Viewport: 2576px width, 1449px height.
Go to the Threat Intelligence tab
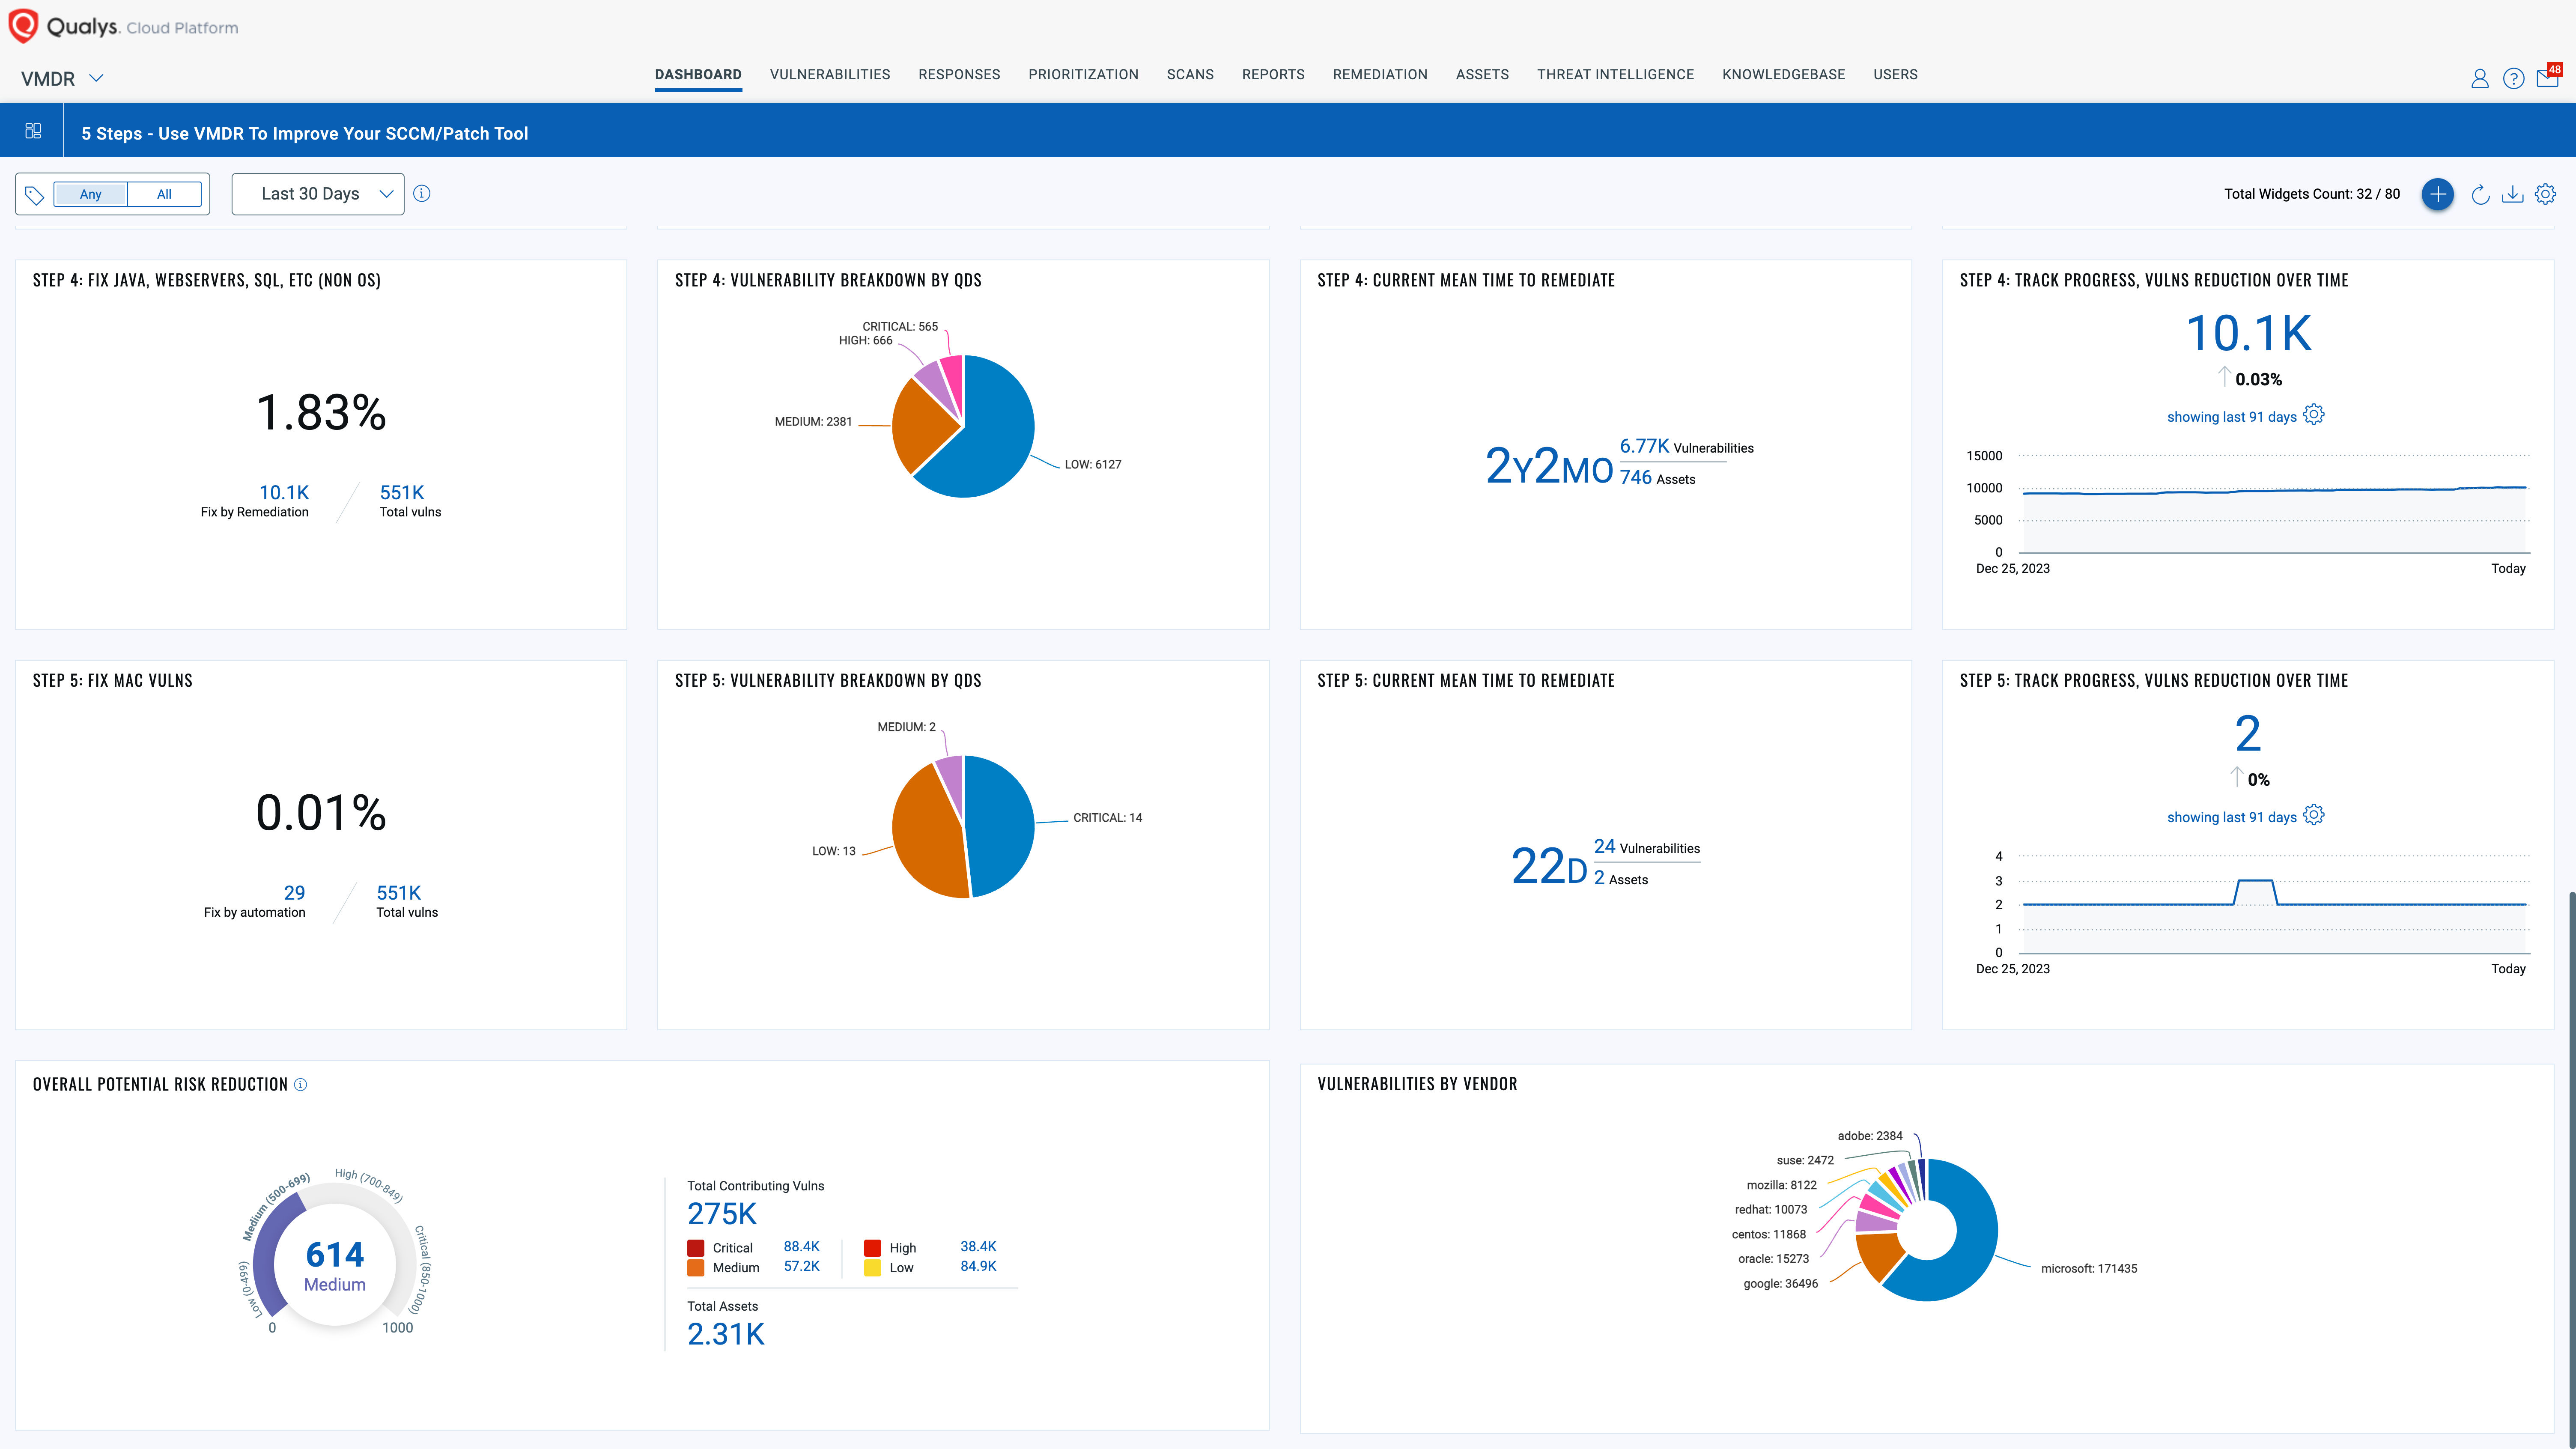[1615, 75]
